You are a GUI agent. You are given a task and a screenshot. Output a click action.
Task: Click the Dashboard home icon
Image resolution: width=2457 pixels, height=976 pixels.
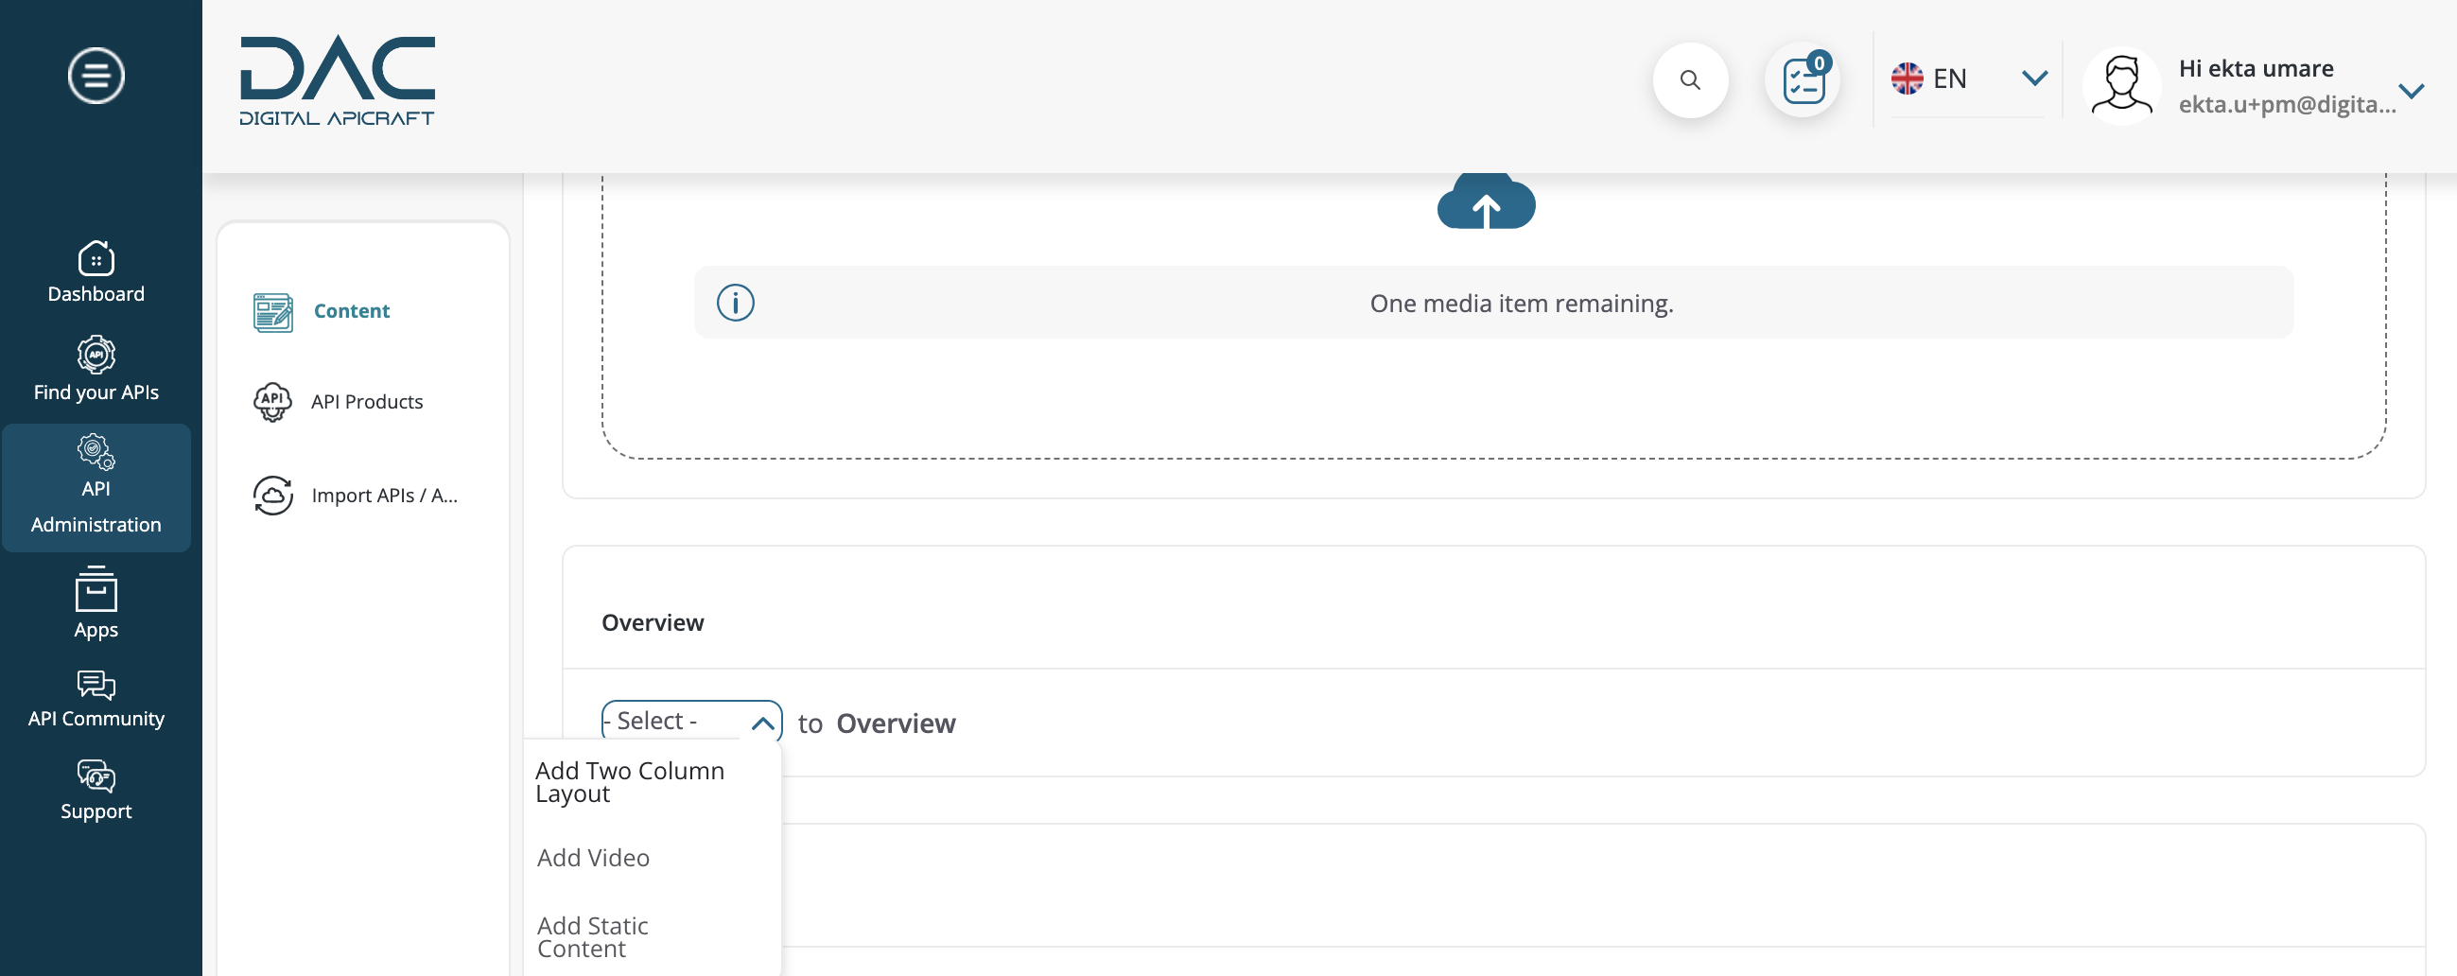click(x=96, y=257)
